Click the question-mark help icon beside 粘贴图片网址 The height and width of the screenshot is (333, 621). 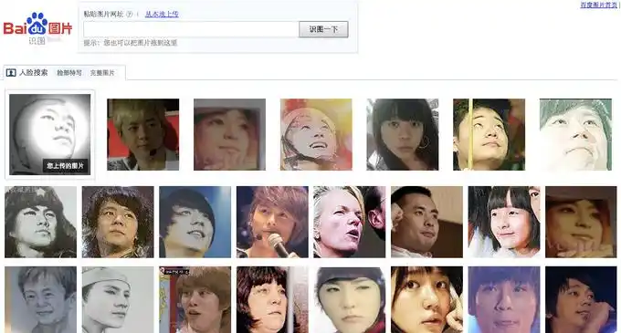click(x=129, y=15)
